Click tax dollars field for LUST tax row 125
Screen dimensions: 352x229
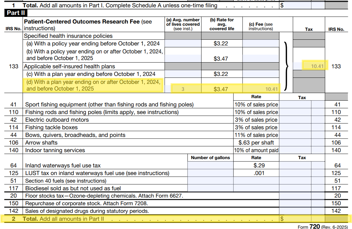pos(295,173)
